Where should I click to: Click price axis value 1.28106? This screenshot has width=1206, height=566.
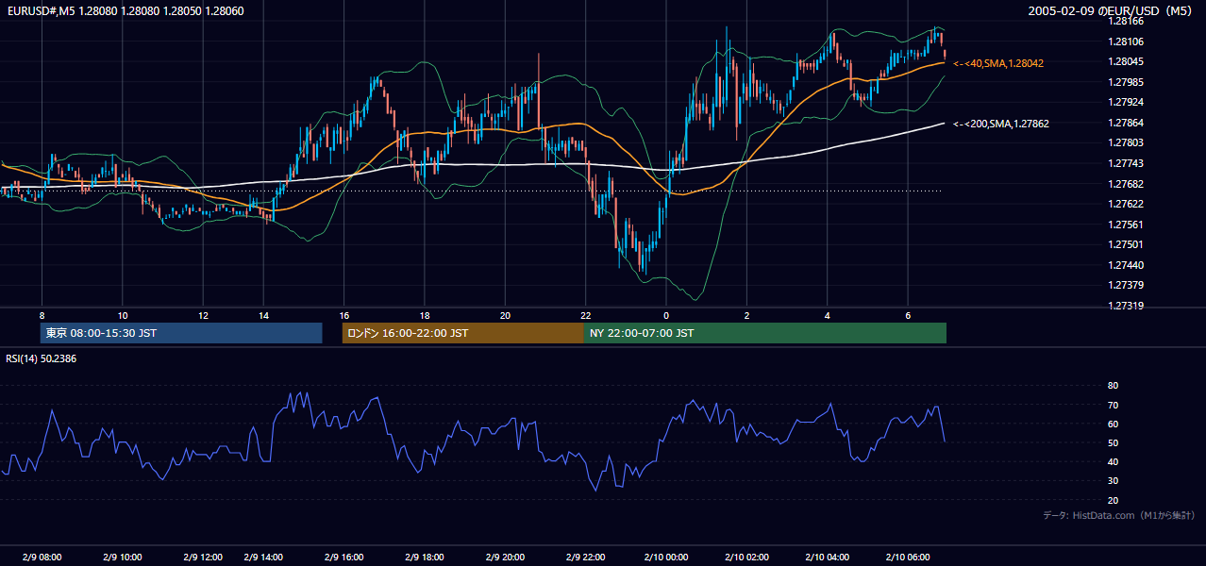coord(1125,42)
